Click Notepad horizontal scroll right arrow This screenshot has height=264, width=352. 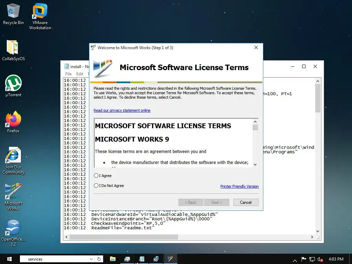(x=312, y=237)
